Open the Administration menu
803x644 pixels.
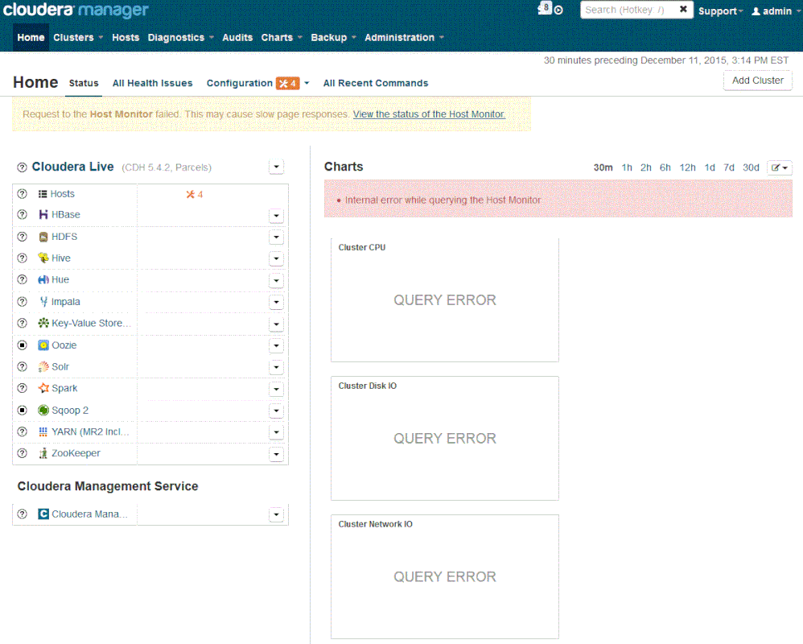tap(404, 37)
